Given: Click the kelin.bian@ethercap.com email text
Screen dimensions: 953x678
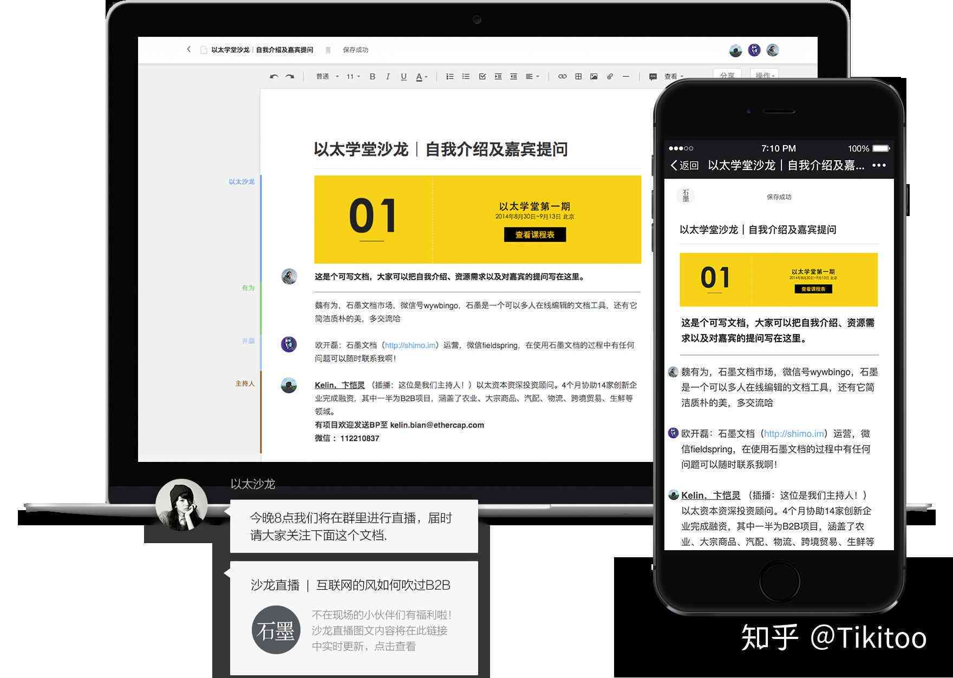Looking at the screenshot, I should point(437,425).
